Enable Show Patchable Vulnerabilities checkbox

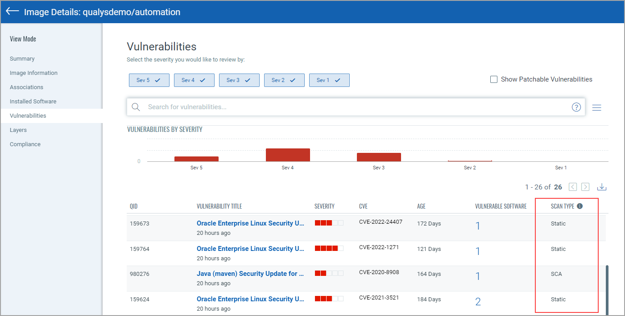coord(494,79)
